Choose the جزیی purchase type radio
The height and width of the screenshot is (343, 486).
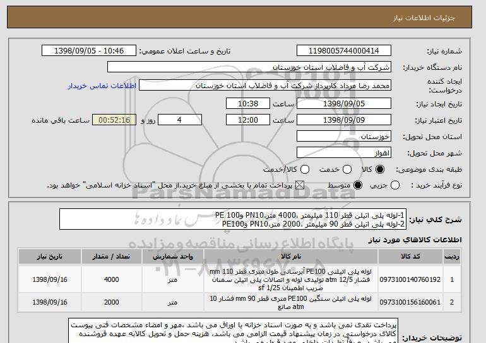395,185
